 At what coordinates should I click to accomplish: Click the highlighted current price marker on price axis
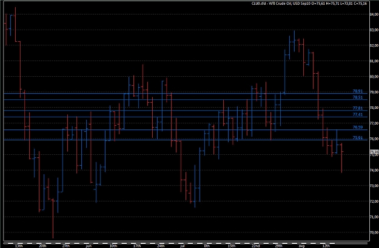(374, 152)
